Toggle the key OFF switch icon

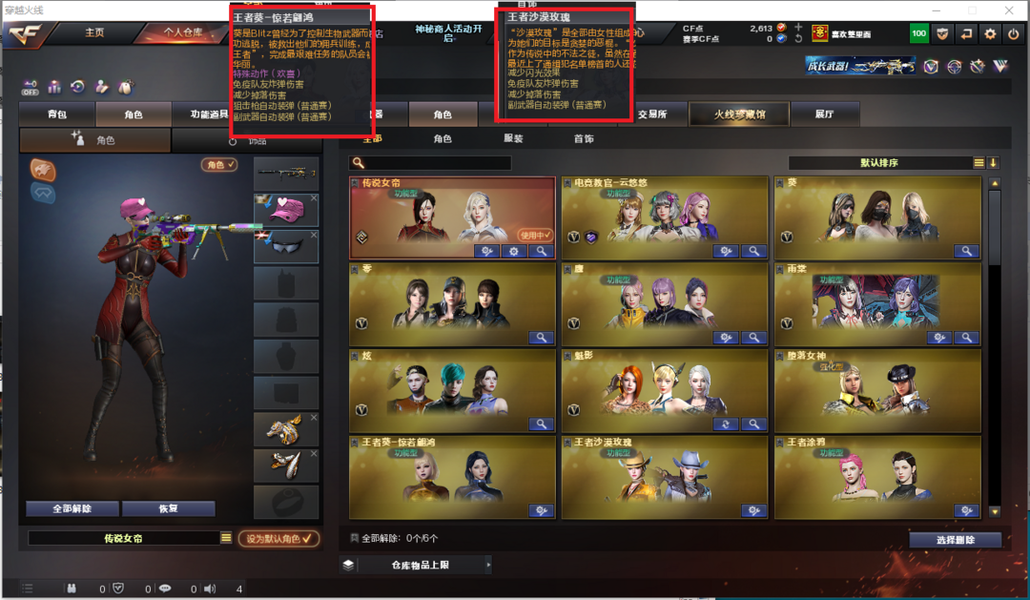click(30, 88)
